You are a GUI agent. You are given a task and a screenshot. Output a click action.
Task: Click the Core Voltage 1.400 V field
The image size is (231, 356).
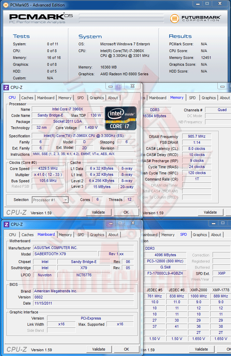[x=91, y=128]
